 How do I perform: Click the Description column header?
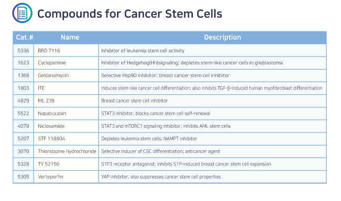click(x=222, y=37)
